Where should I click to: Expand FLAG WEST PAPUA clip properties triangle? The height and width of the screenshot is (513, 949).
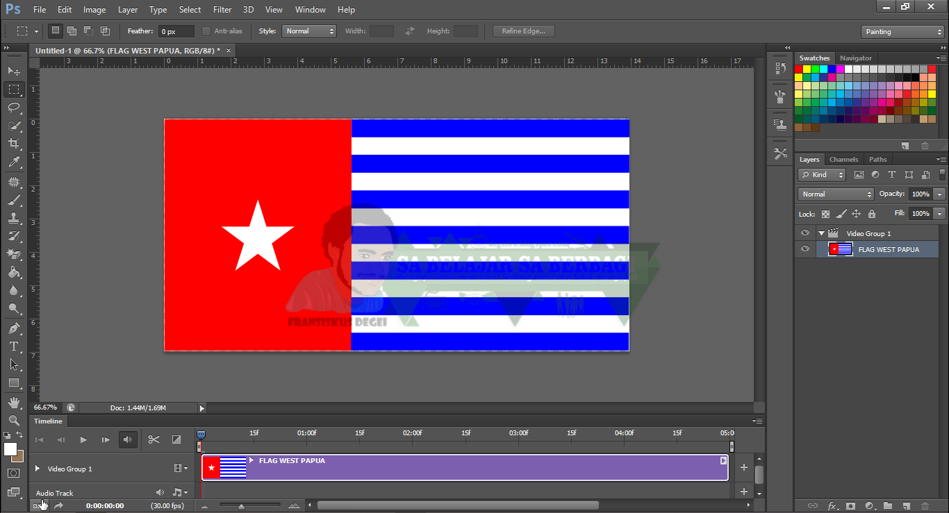(251, 460)
